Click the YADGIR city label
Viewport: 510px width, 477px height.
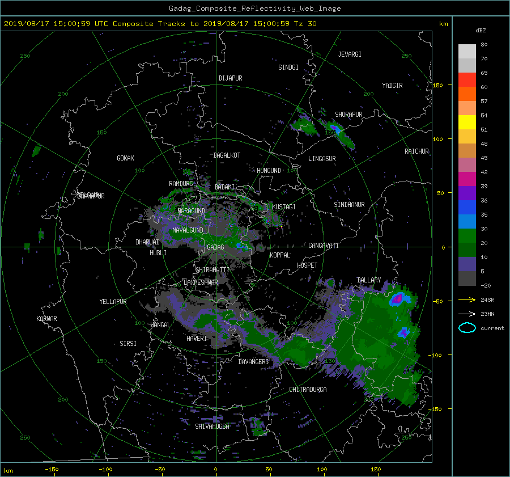(392, 85)
